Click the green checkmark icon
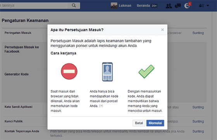Viewport: 217px width, 140px height. pyautogui.click(x=146, y=71)
